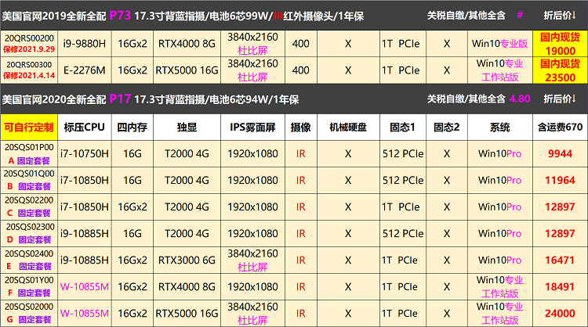Click the 512 PCIe cell in package B row

403,181
